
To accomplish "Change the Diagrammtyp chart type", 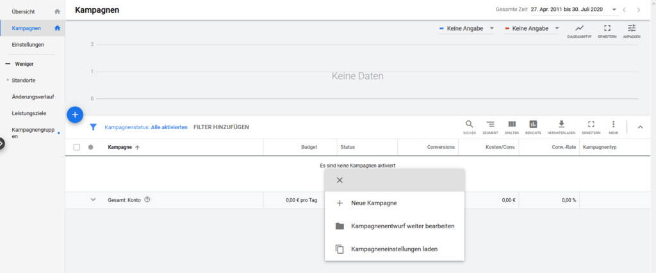I will (579, 31).
